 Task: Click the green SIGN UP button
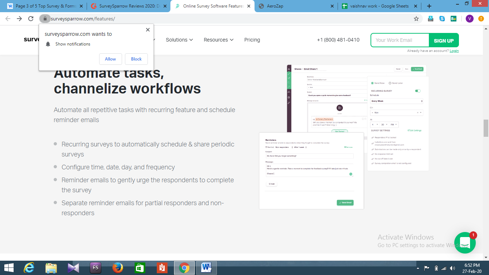(x=444, y=40)
